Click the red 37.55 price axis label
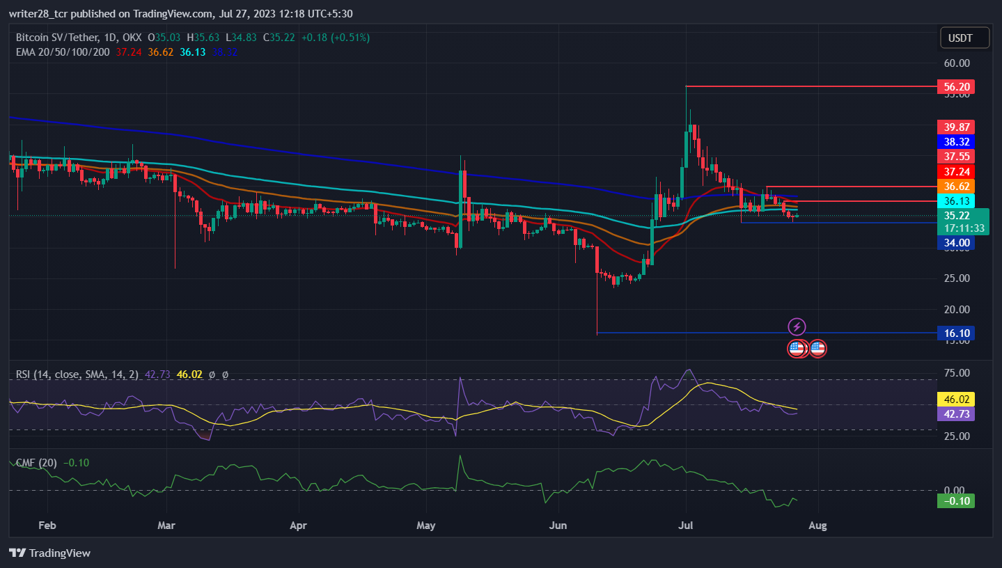1002x568 pixels. (x=955, y=156)
